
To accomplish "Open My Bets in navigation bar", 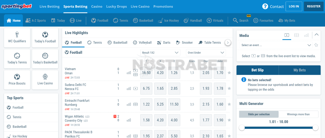I will pos(287,20).
